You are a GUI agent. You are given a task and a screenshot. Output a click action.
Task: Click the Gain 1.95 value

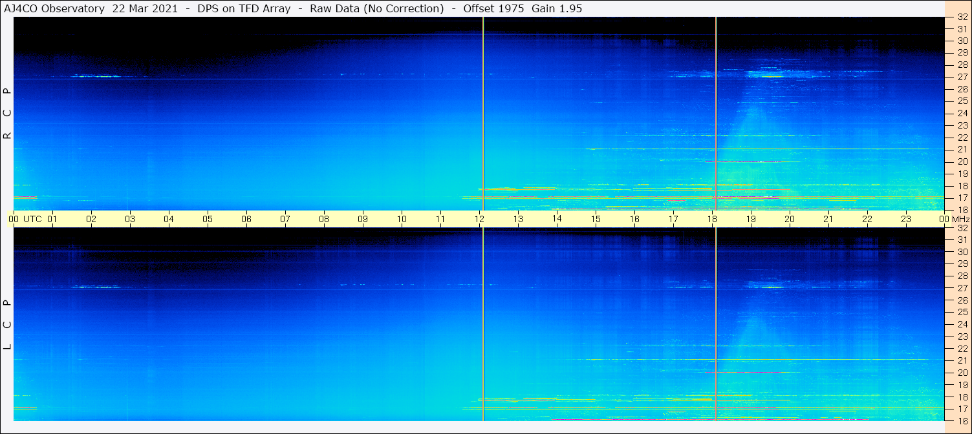(557, 9)
